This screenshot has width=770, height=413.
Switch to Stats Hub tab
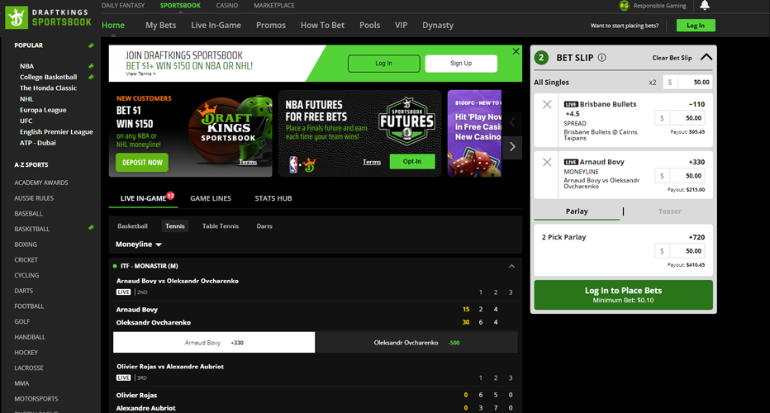pos(273,198)
